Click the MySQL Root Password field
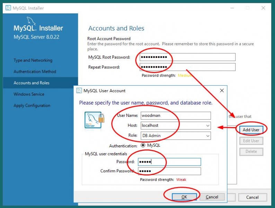Image resolution: width=275 pixels, height=208 pixels. (187, 57)
